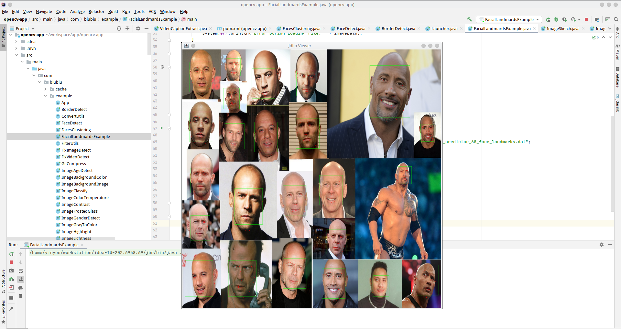Click the fold marker at line 34
Screen dimensions: 621x329
pyautogui.click(x=169, y=40)
